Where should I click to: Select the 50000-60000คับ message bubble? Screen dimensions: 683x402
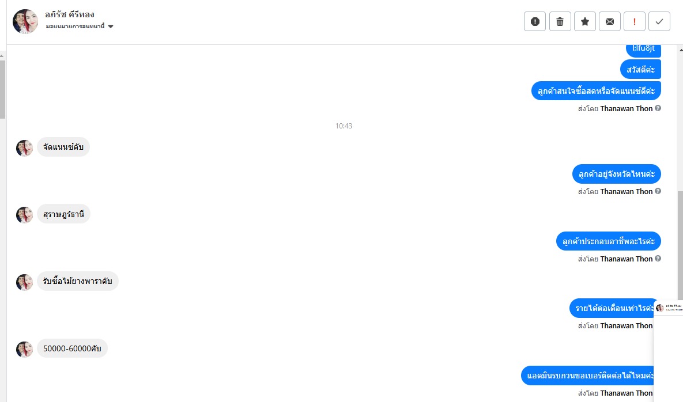coord(72,348)
